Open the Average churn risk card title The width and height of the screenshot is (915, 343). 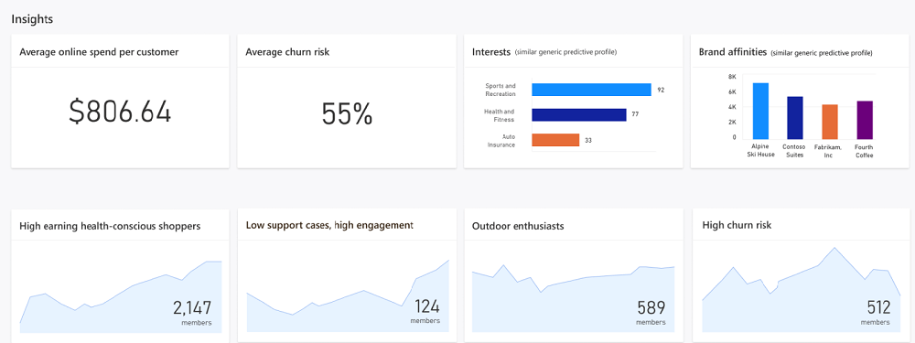click(x=287, y=52)
